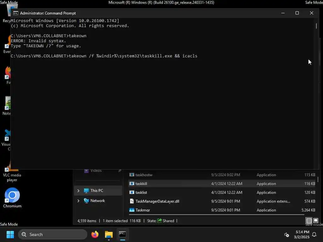Click taskkill date 4/1/2024 12:22 AM
Viewport: 323px width, 242px height.
tap(226, 184)
